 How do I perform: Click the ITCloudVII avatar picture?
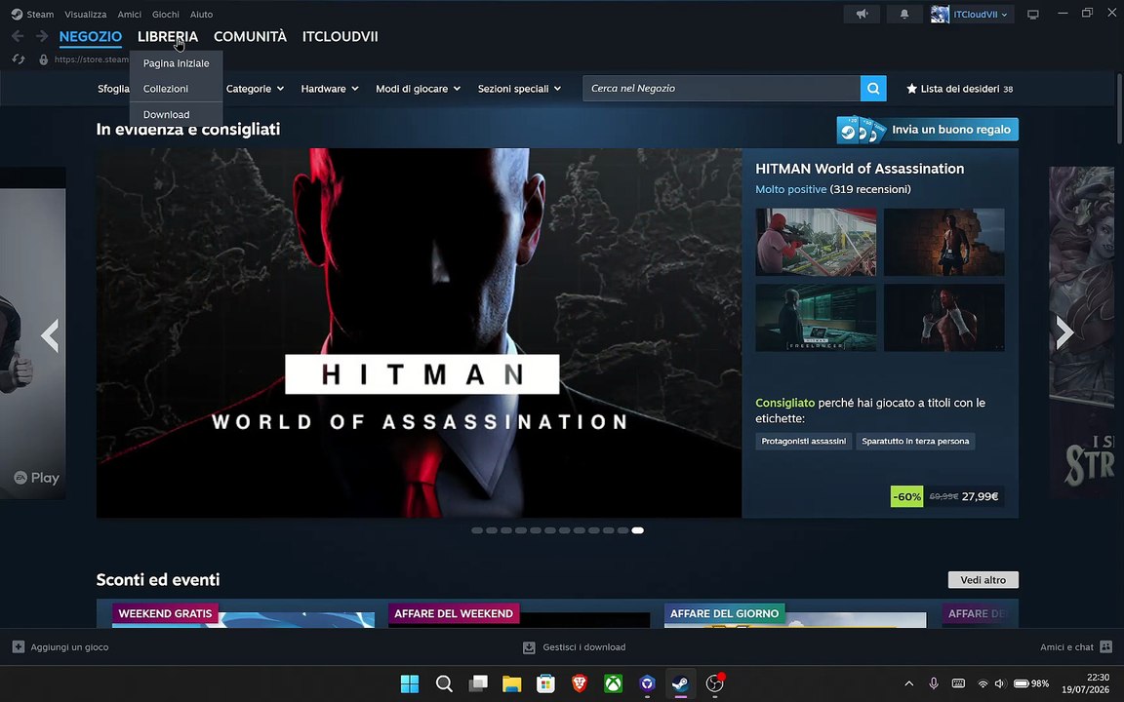click(x=940, y=14)
